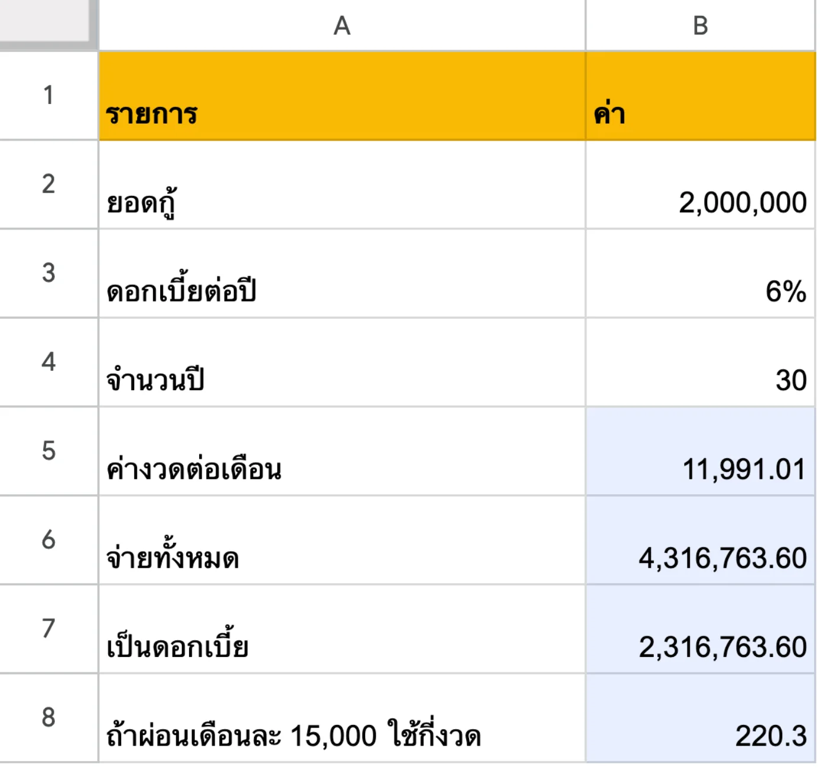The image size is (827, 774).
Task: Select the cell about paying 15,000 monthly
Action: [x=342, y=718]
